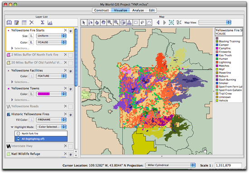The width and height of the screenshot is (249, 173).
Task: Remove the Interstate Hwy layer
Action: [65, 146]
